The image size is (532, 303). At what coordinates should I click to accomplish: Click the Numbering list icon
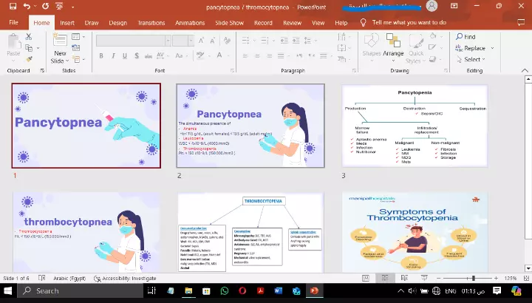coord(265,41)
